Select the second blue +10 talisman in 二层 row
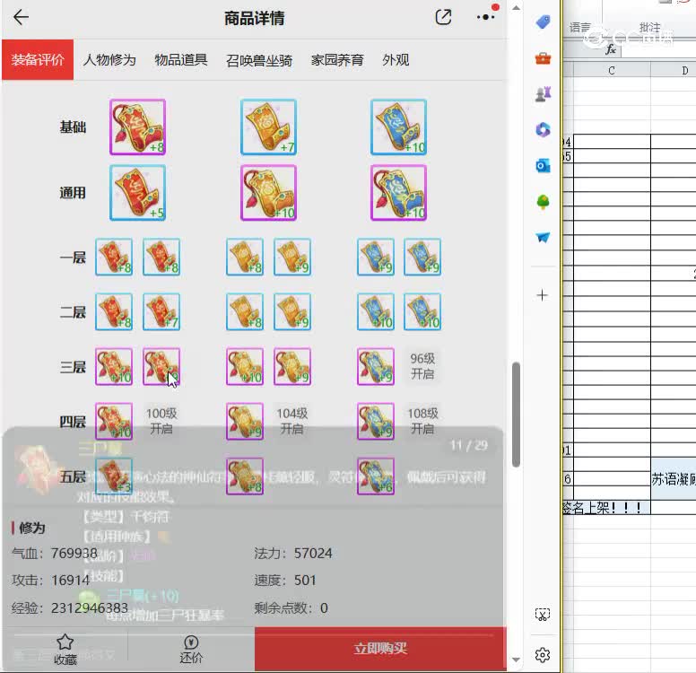This screenshot has height=673, width=696. 422,312
